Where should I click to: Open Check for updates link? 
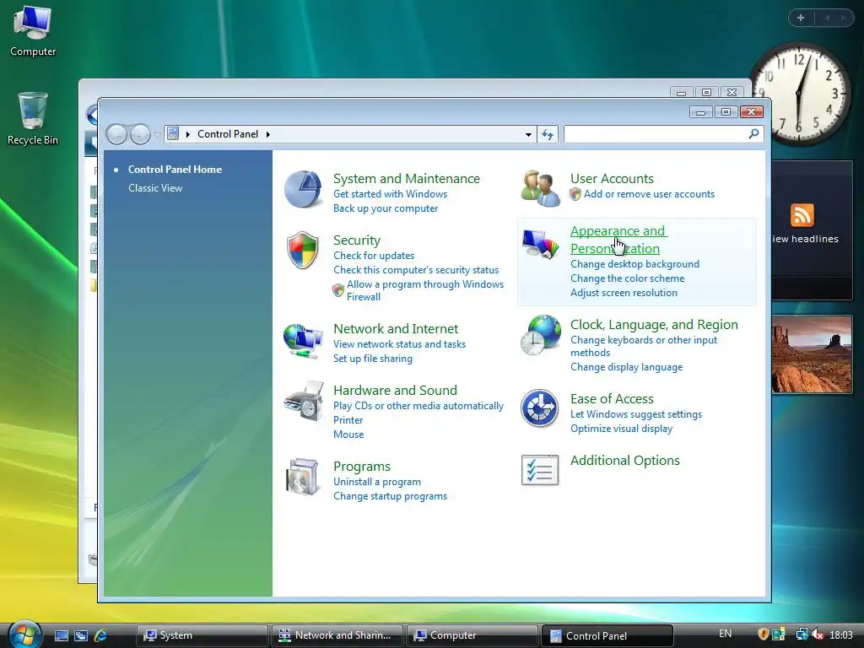tap(374, 256)
